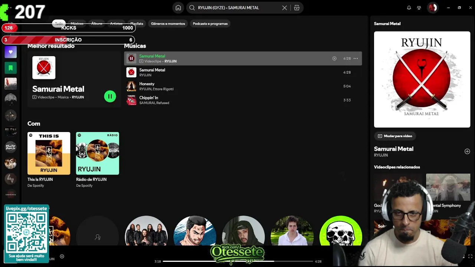The width and height of the screenshot is (475, 267).
Task: Select the Artistas filter tab
Action: 116,23
